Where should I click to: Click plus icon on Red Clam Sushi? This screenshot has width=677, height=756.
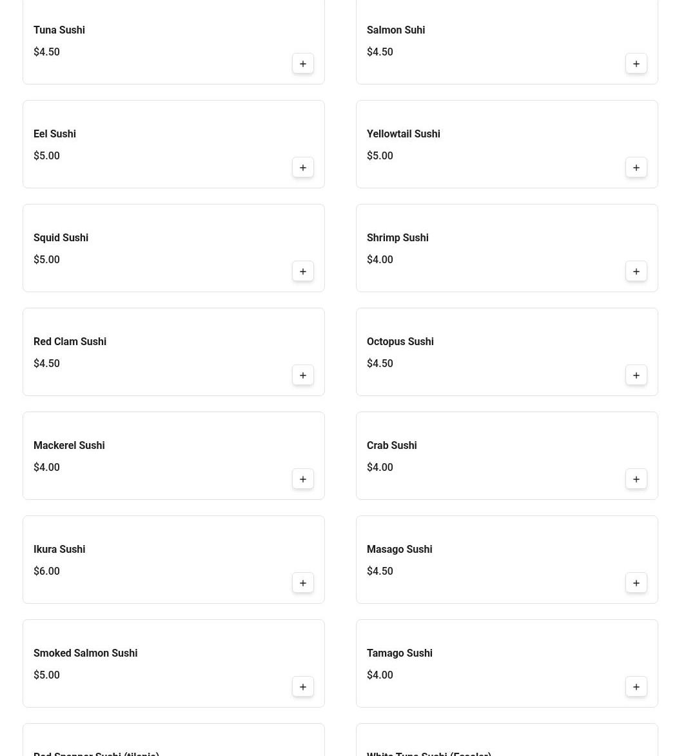tap(303, 375)
